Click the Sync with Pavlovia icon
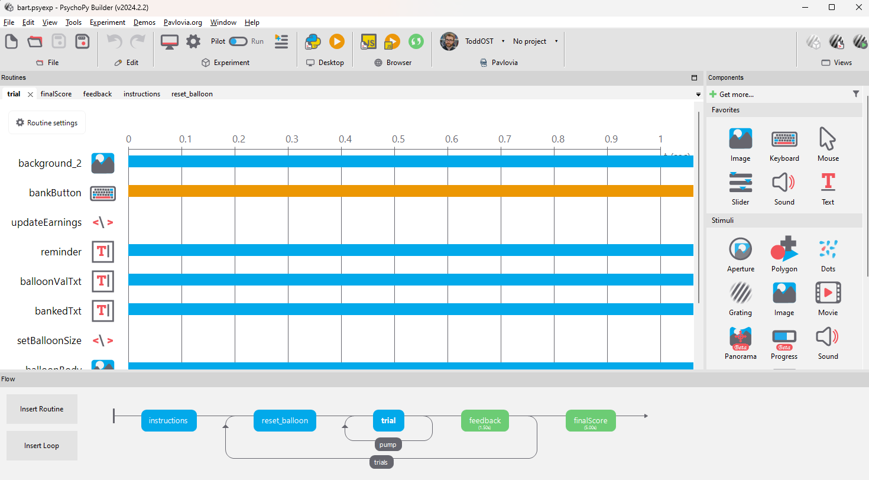The image size is (869, 480). pos(416,41)
